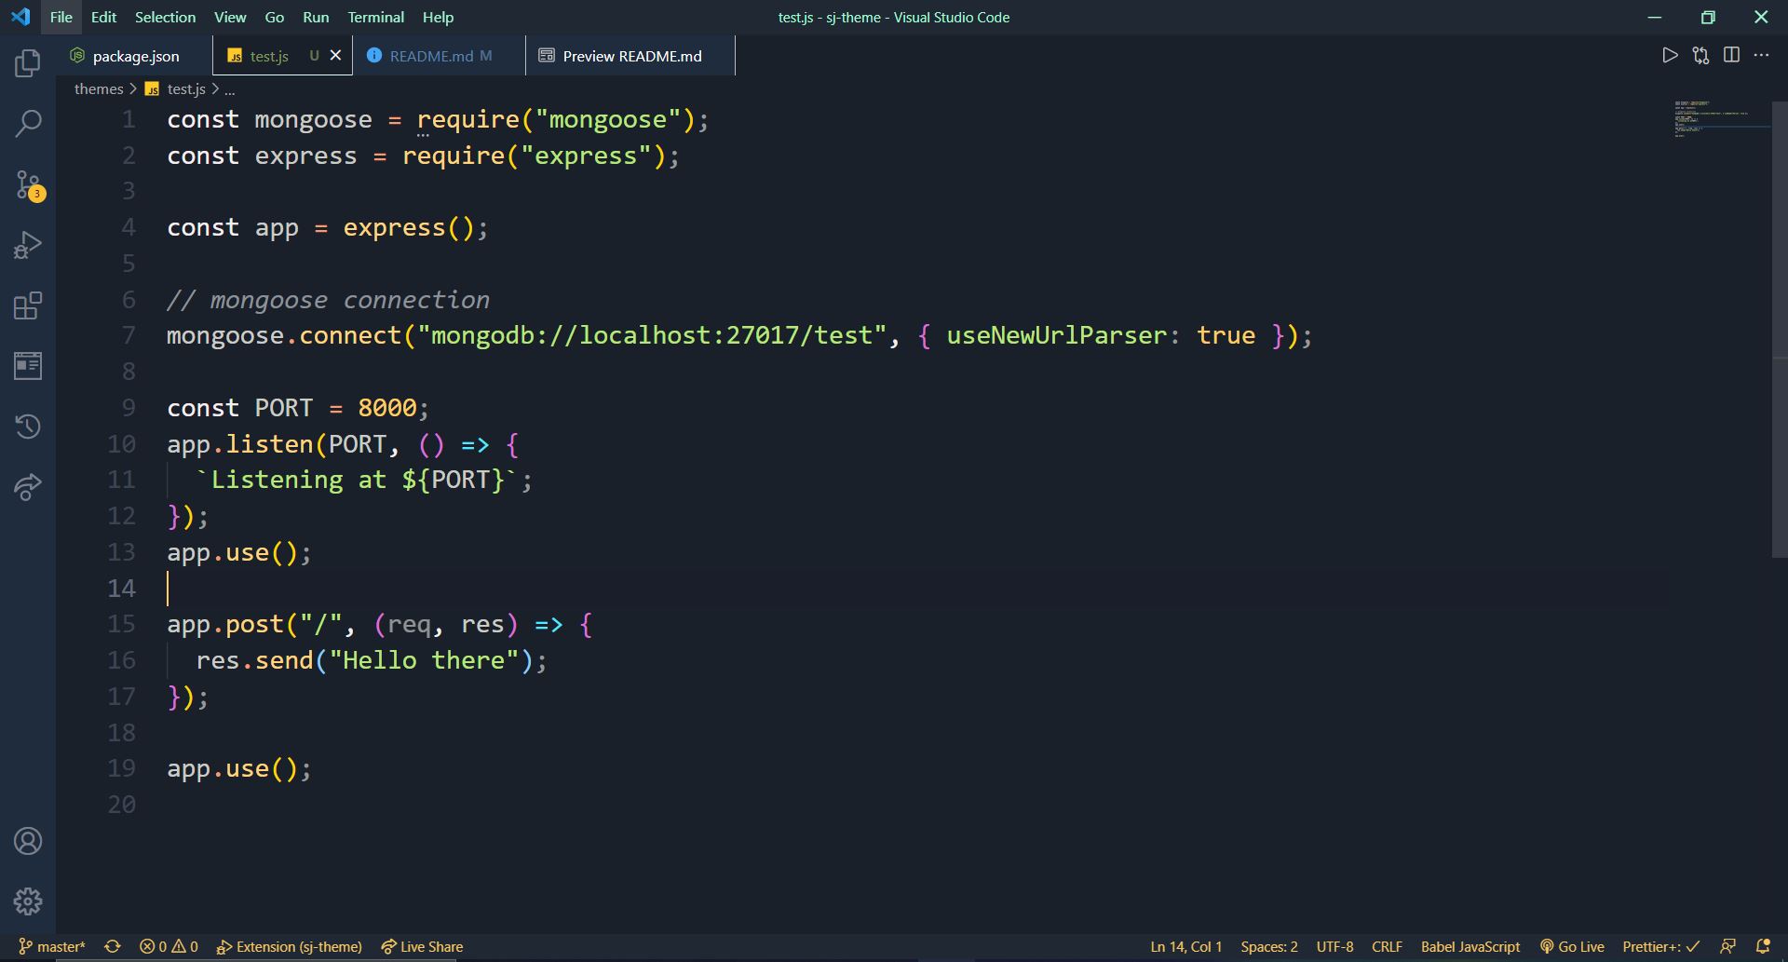Open the Explorer view in activity bar

[28, 63]
